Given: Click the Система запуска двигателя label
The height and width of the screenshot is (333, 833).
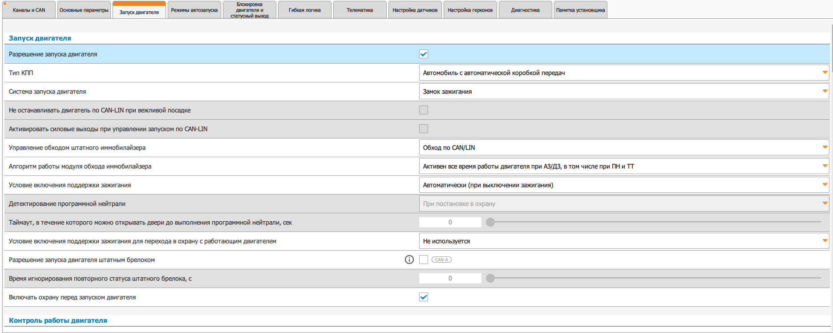Looking at the screenshot, I should [x=48, y=91].
